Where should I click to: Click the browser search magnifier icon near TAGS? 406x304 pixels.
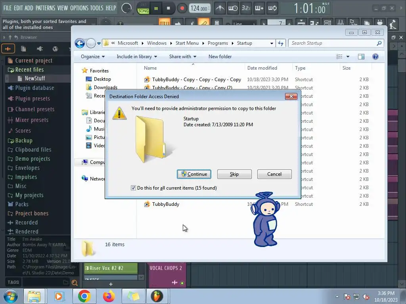point(75,283)
